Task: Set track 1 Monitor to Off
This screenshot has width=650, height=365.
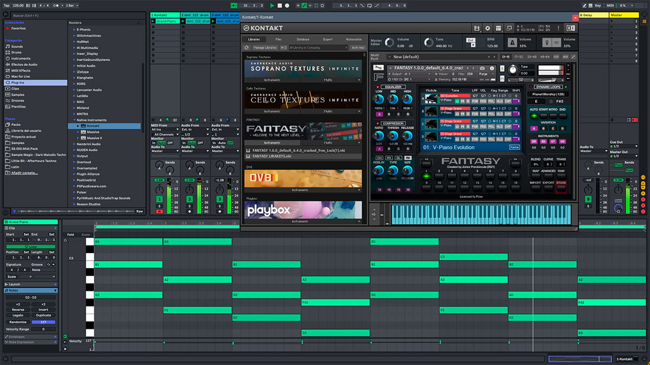Action: point(170,143)
